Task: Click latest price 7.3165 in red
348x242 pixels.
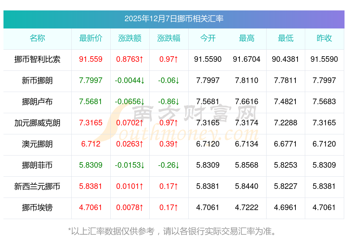Action: pos(91,123)
